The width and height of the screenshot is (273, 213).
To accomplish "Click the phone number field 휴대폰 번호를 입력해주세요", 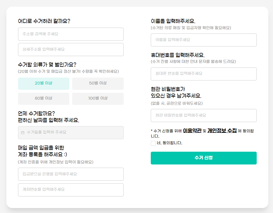I will tap(204, 74).
